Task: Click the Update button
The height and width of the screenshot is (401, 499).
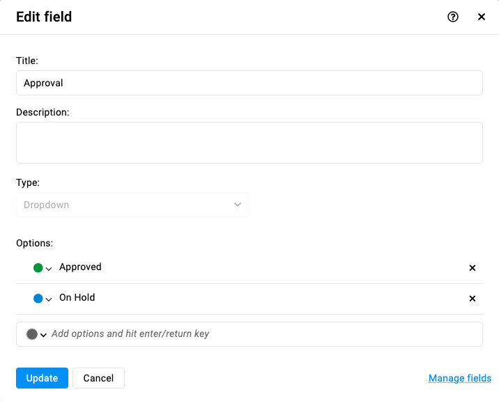Action: pyautogui.click(x=42, y=378)
